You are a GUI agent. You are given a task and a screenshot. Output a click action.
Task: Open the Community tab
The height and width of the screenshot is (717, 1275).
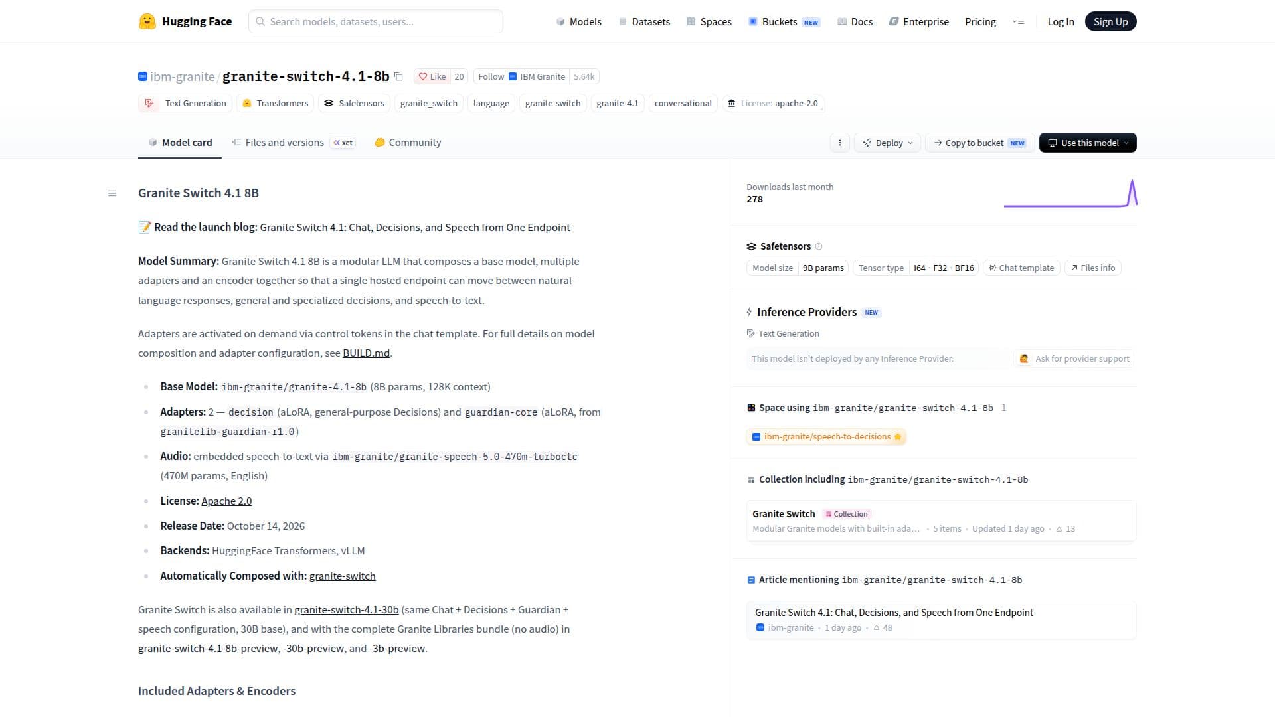click(x=408, y=143)
